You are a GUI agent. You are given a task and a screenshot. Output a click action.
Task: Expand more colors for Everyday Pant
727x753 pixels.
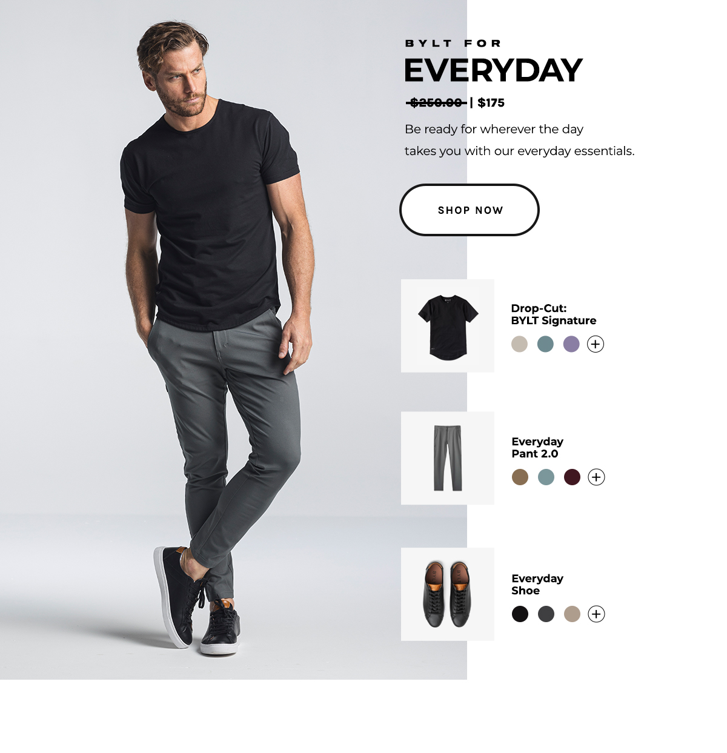(596, 477)
